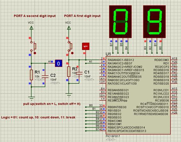Click the B7 wire label near pin 40
Image resolution: width=181 pixels, height=142 pixels.
(x=98, y=129)
